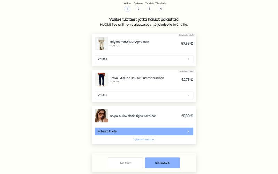278x174 pixels.
Task: Click Tyhjennä valinnat link
Action: [x=144, y=140]
